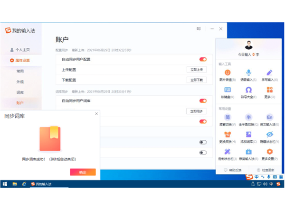Click the book illustration in 同步词库 dialog
Screen dimensions: 285x209
coord(50,138)
